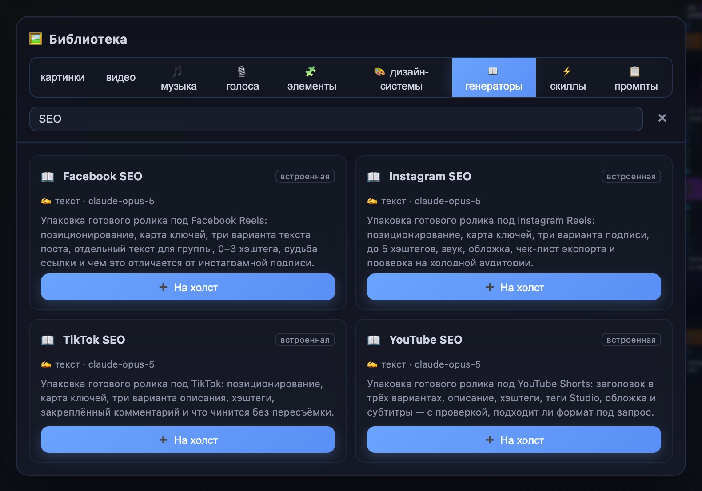702x491 pixels.
Task: Add Instagram SEO generator to canvas
Action: coord(514,287)
